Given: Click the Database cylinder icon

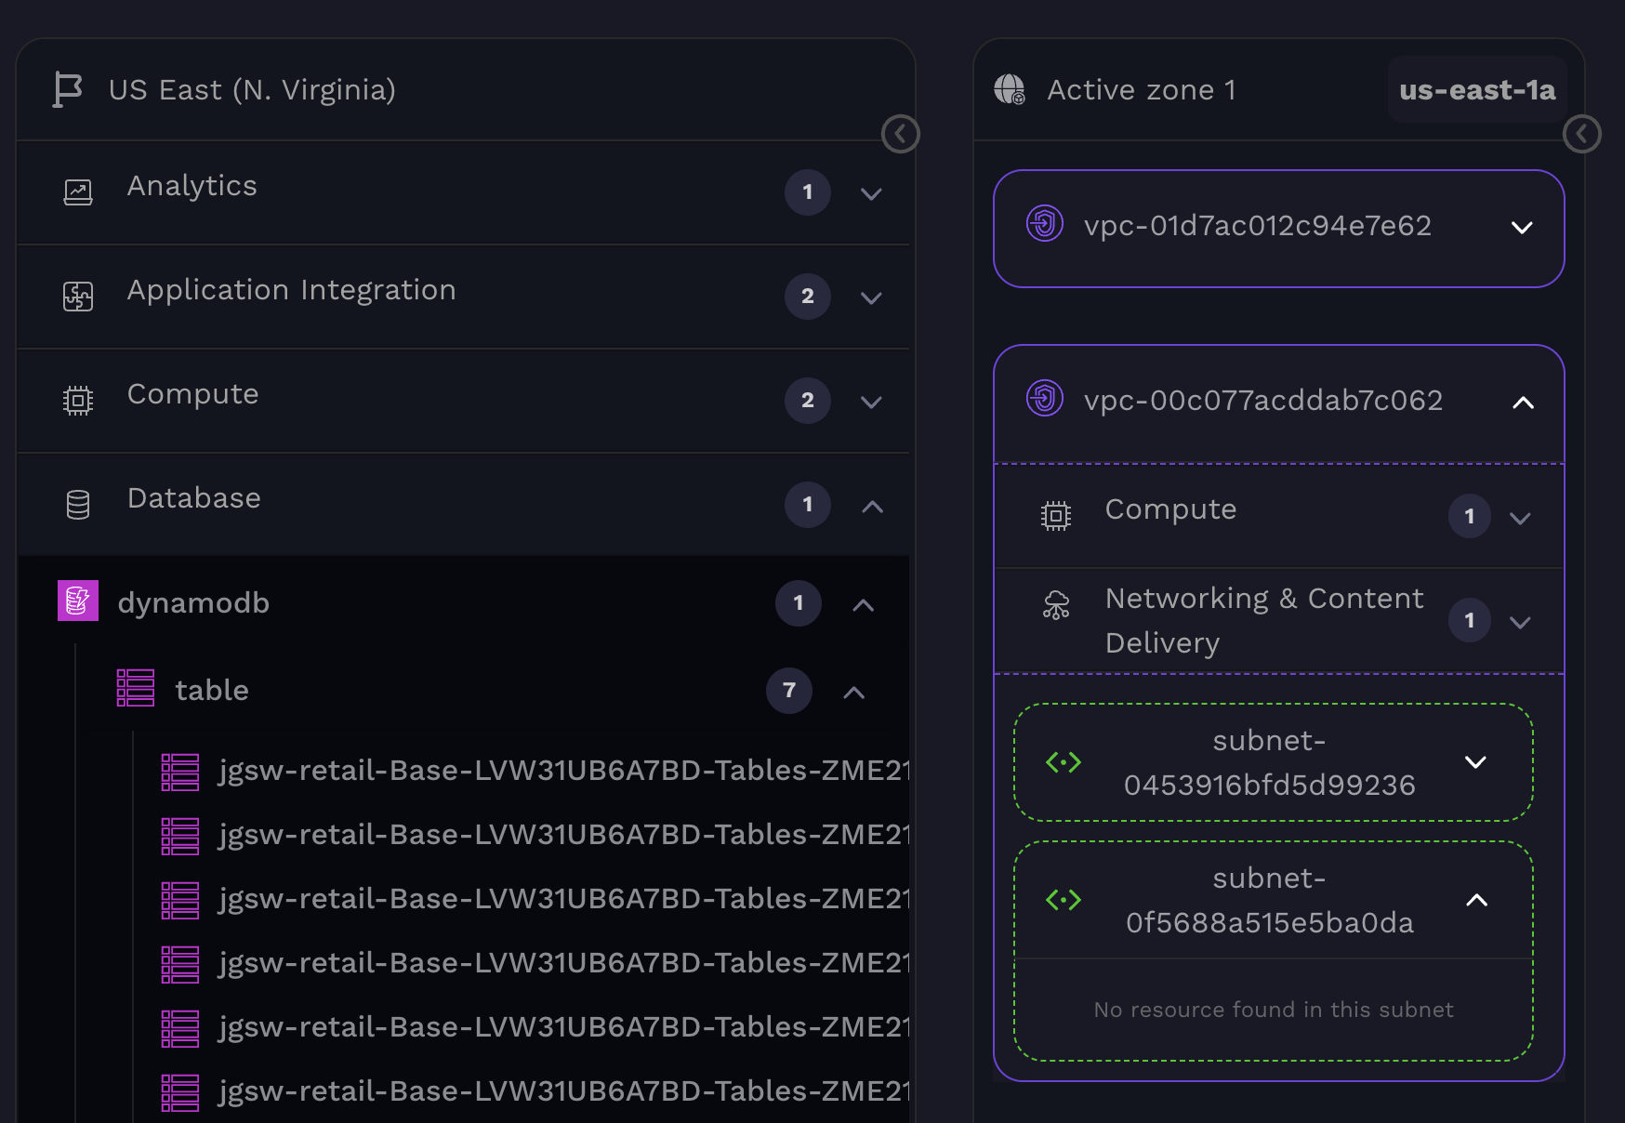Looking at the screenshot, I should pos(78,505).
